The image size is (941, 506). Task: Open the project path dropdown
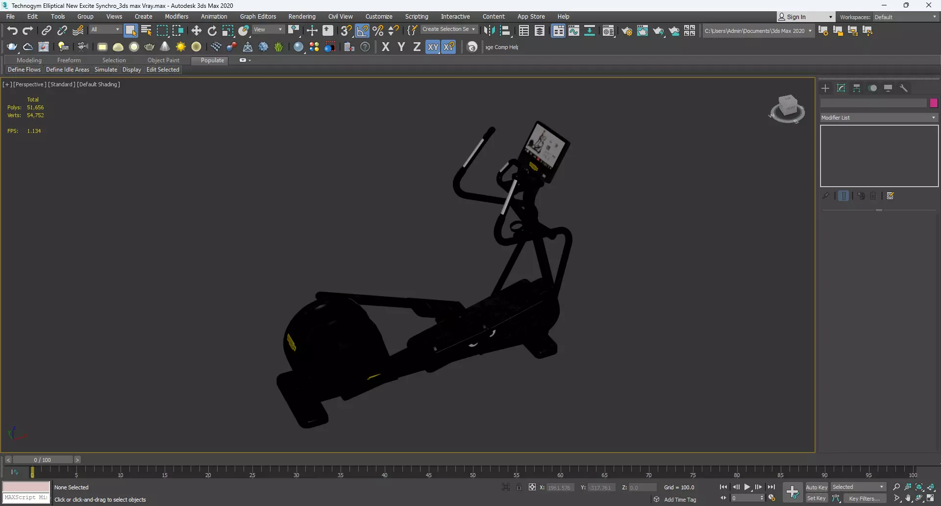[758, 30]
